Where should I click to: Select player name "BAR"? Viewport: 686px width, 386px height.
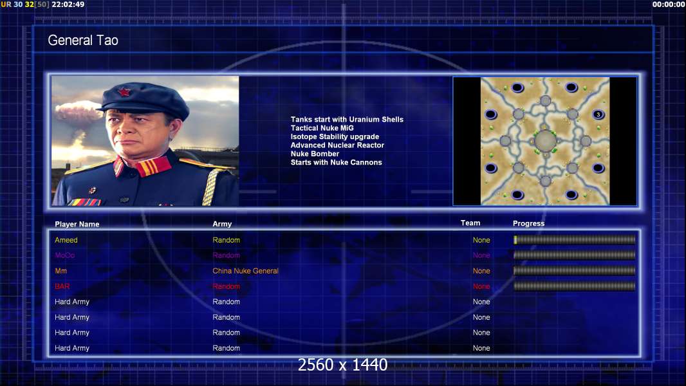tap(62, 286)
